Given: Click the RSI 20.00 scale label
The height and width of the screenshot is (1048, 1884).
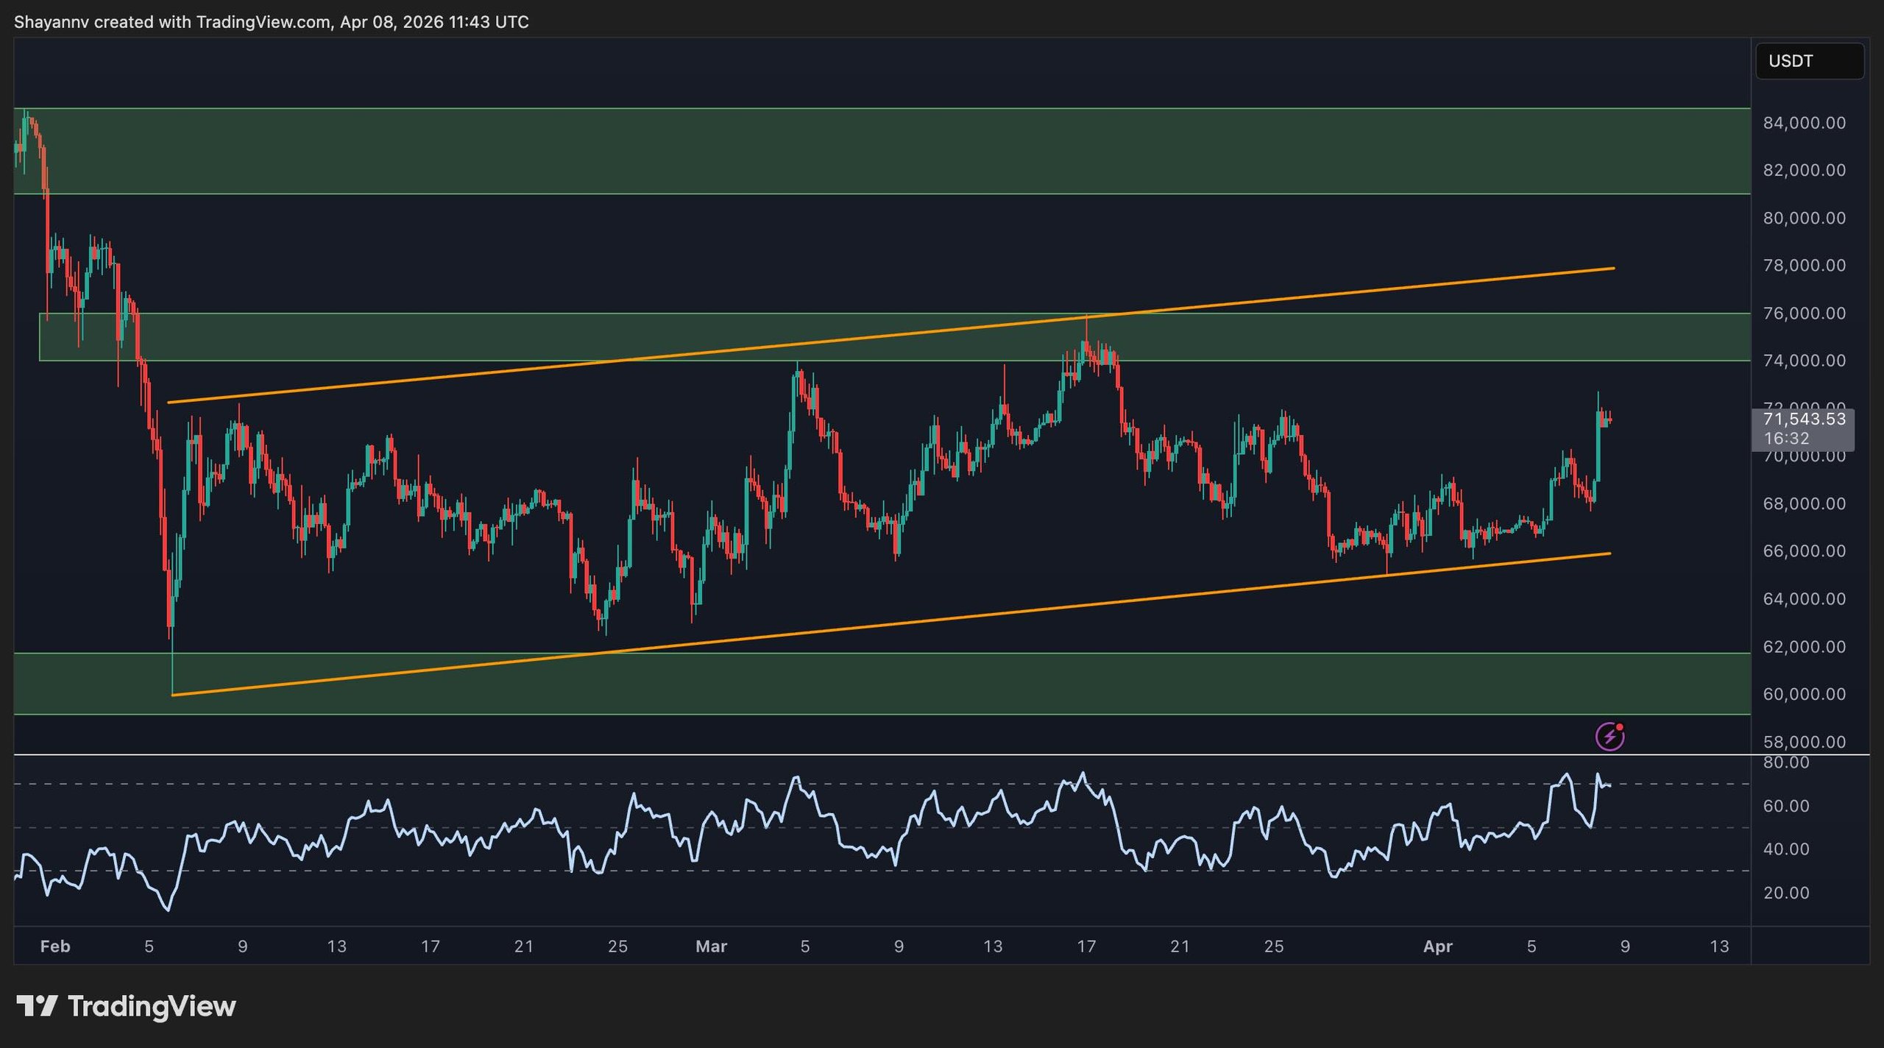Looking at the screenshot, I should (1786, 893).
